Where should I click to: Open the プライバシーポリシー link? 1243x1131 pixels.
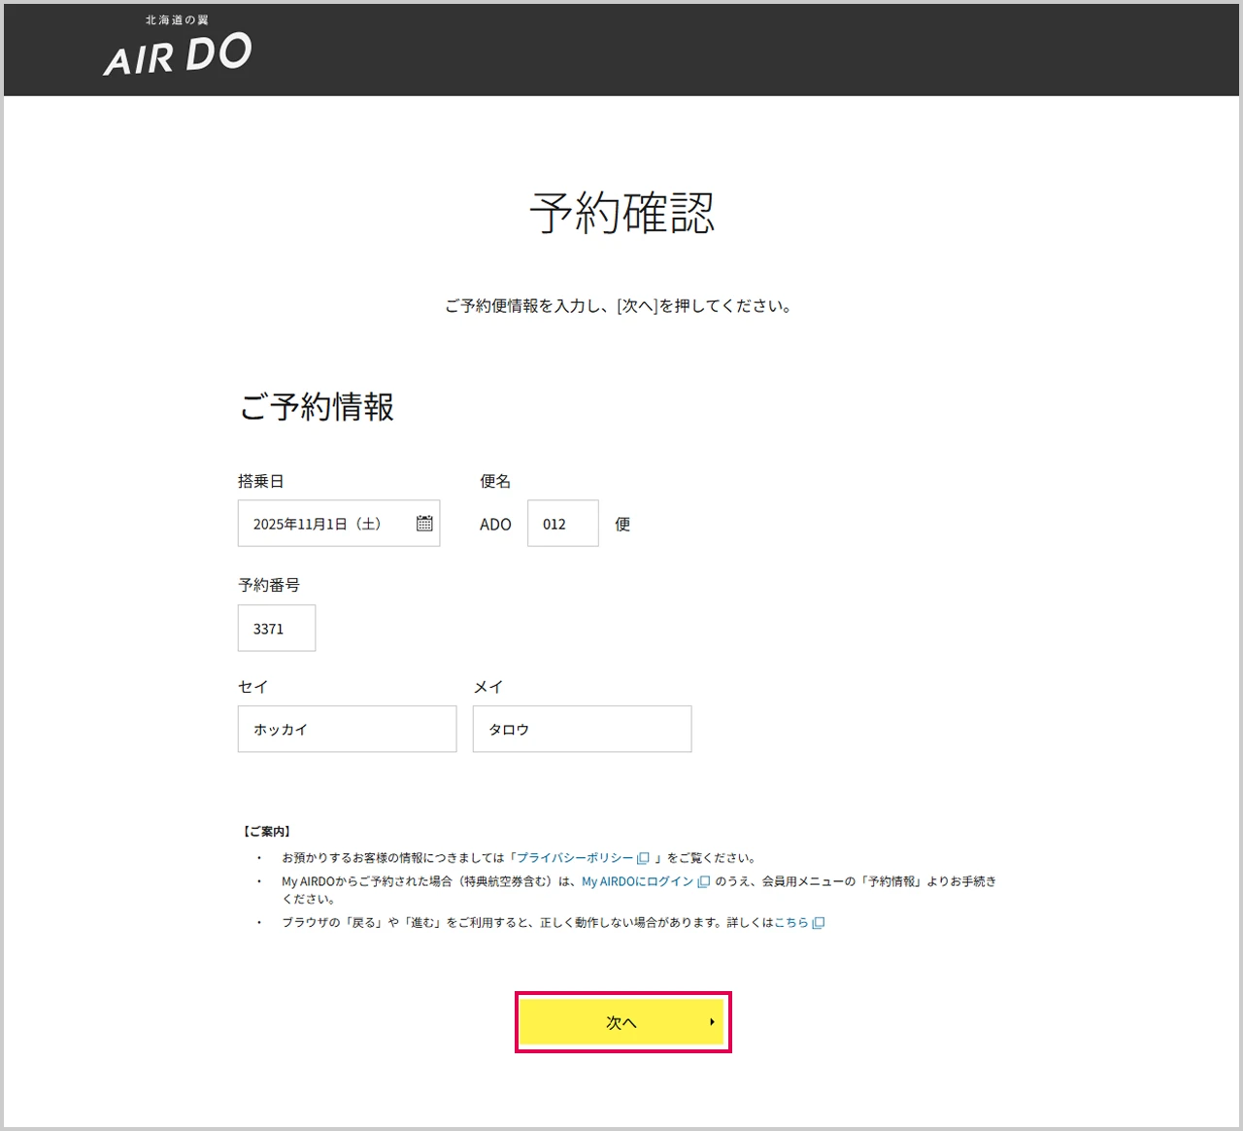pos(574,858)
